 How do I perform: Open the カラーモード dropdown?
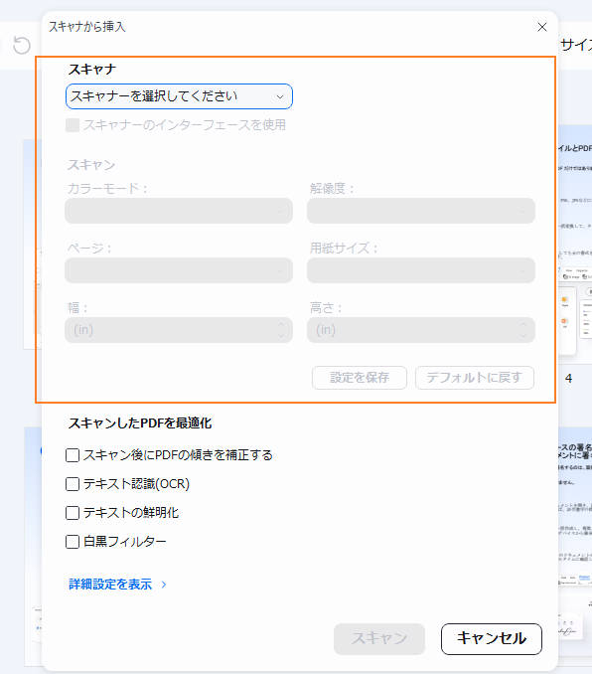tap(179, 211)
